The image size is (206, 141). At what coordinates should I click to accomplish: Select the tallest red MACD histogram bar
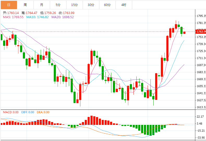[x=92, y=120]
